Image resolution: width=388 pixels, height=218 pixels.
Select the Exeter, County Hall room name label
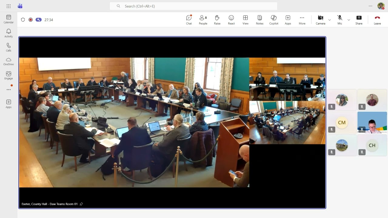tap(50, 204)
